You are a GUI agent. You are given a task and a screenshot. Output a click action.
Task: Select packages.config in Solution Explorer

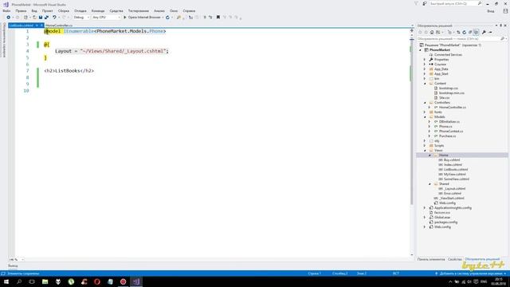pyautogui.click(x=445, y=222)
